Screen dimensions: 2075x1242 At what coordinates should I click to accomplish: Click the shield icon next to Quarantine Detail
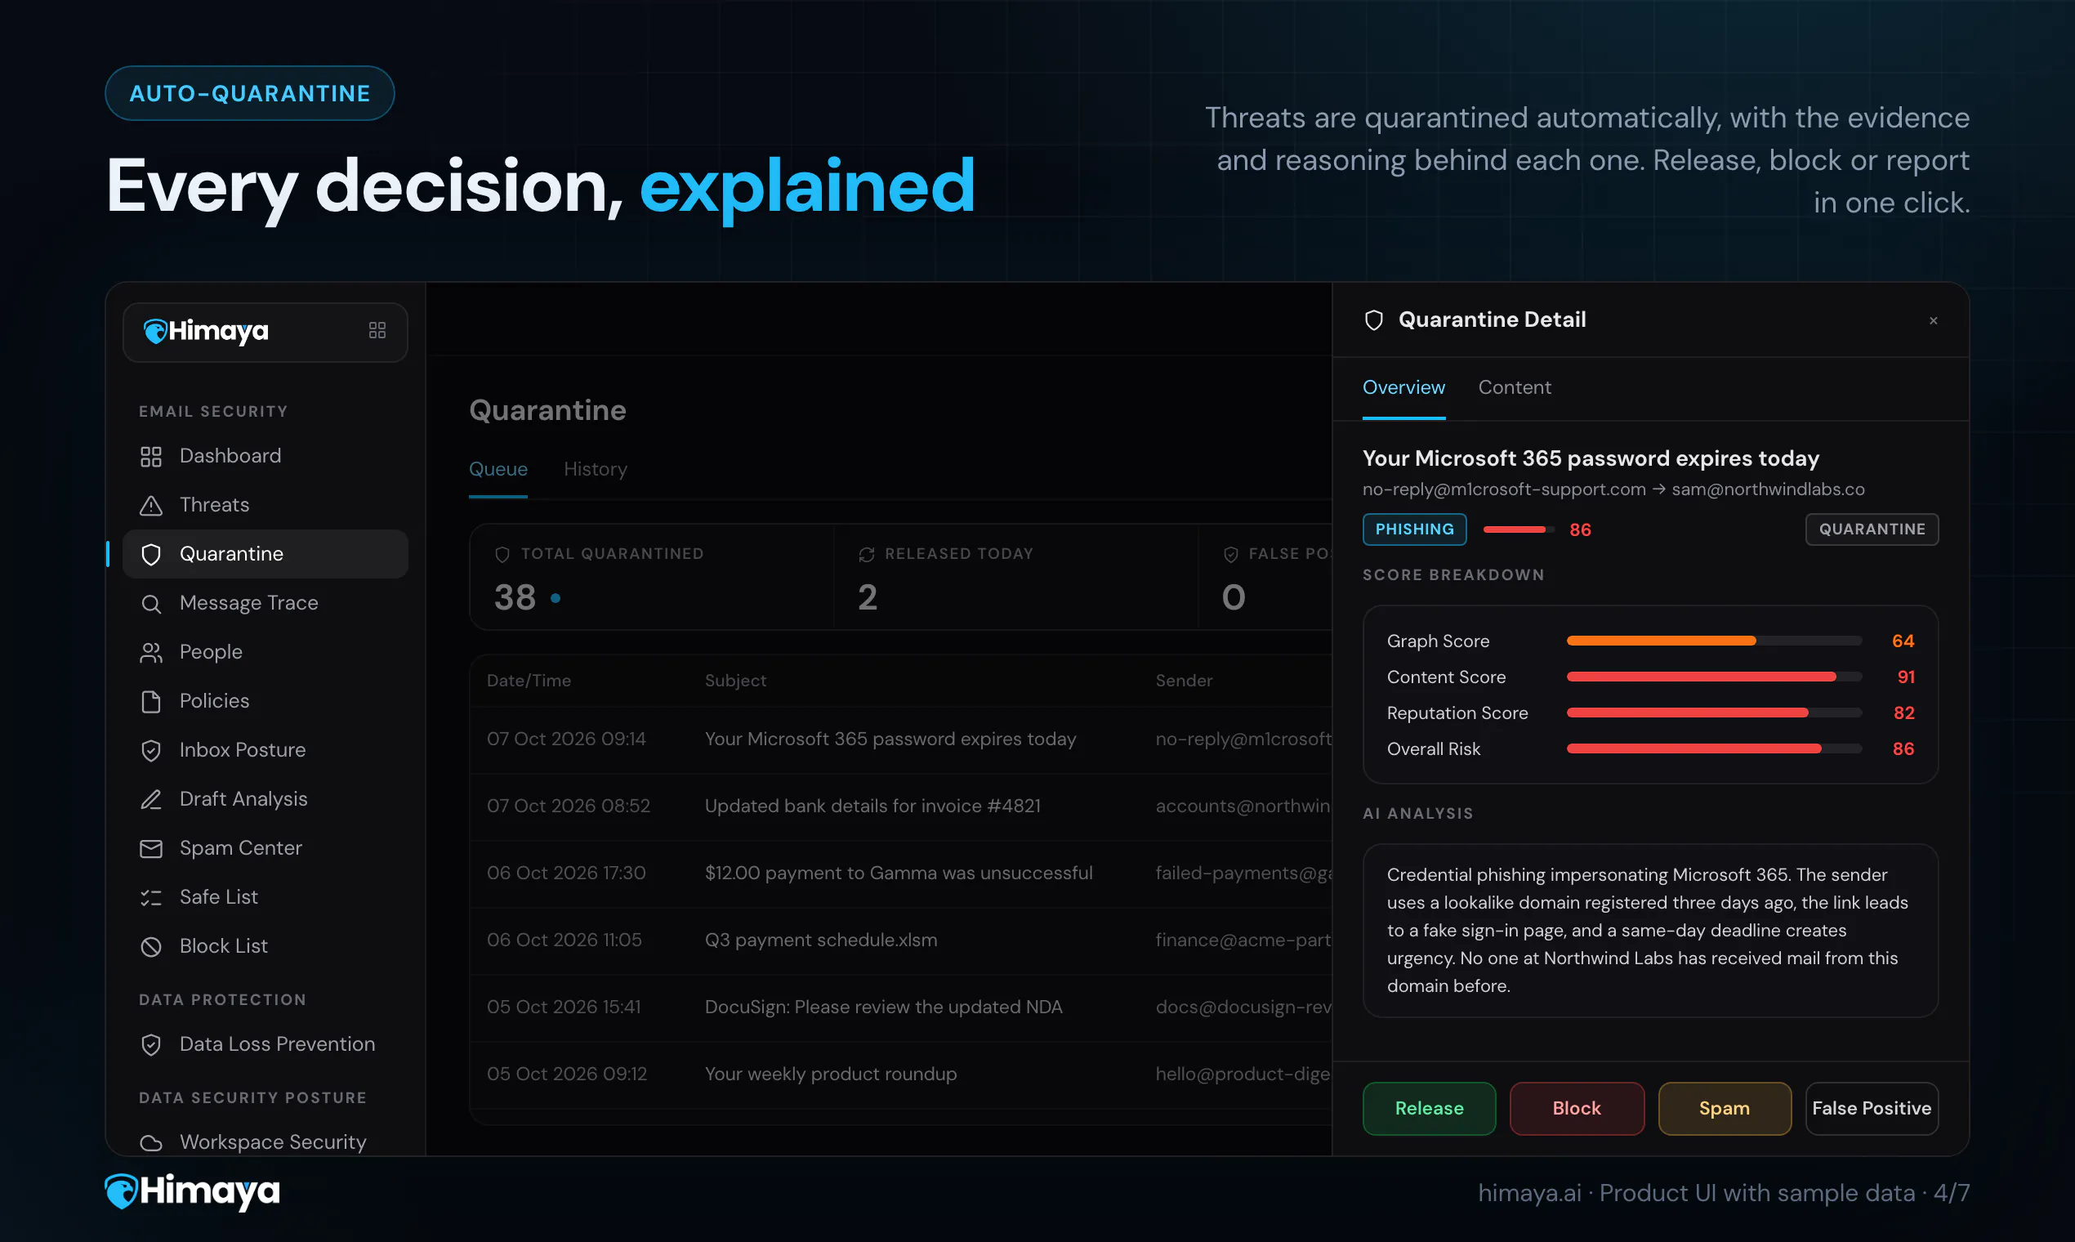tap(1374, 319)
